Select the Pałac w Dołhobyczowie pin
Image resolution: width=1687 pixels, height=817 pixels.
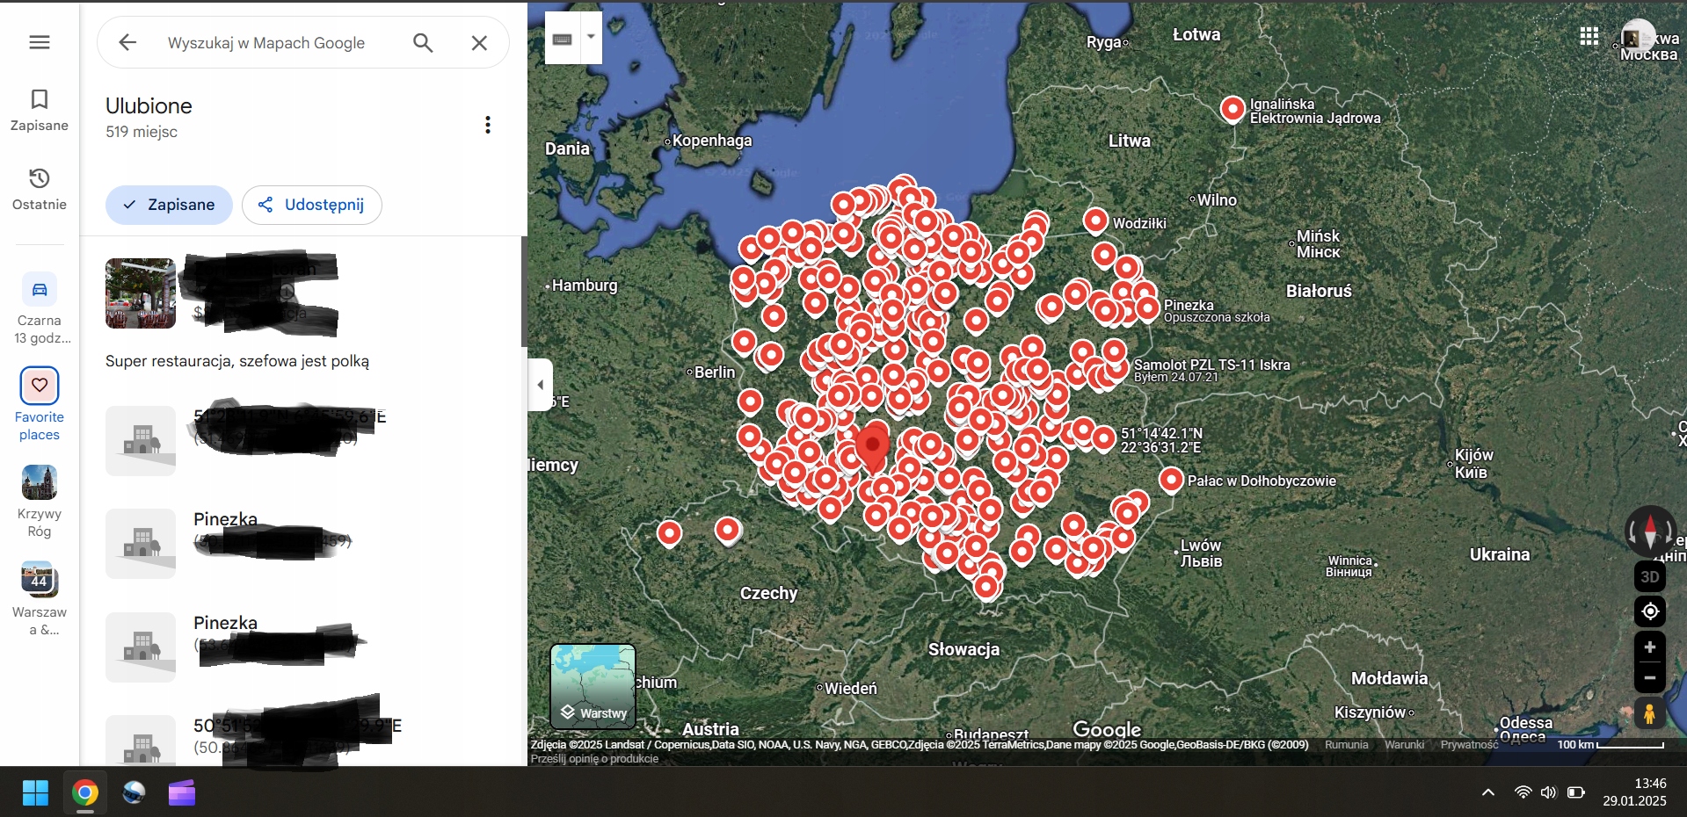pos(1171,480)
